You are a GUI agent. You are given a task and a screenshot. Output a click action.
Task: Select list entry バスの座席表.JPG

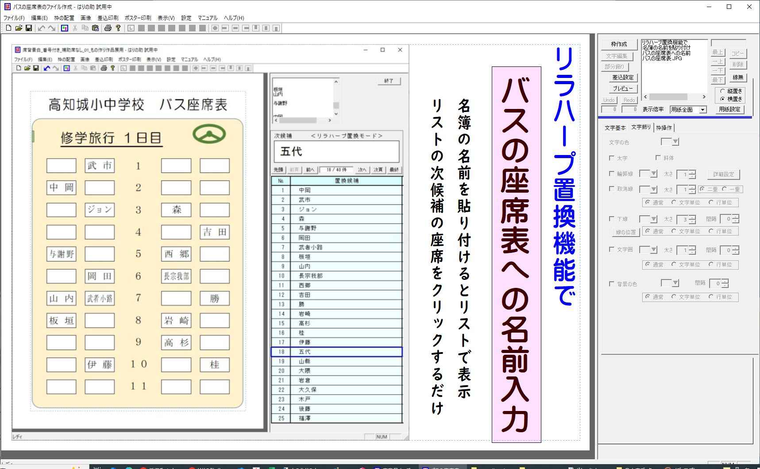(x=662, y=58)
